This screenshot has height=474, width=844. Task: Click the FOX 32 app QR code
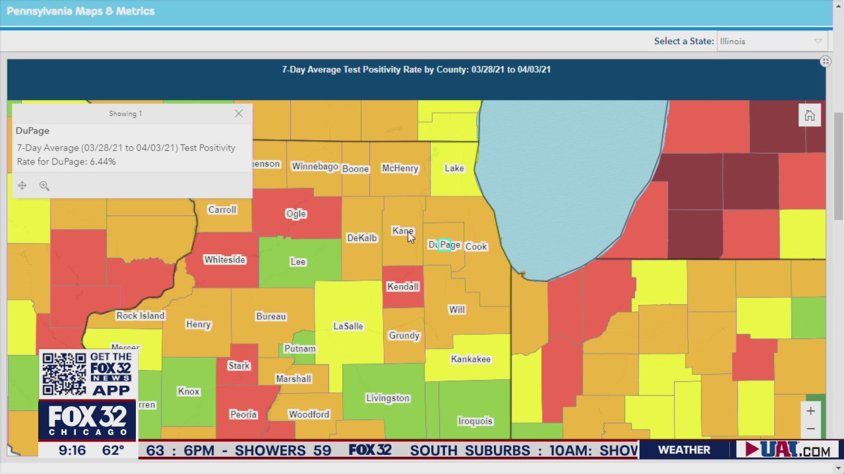pyautogui.click(x=64, y=373)
